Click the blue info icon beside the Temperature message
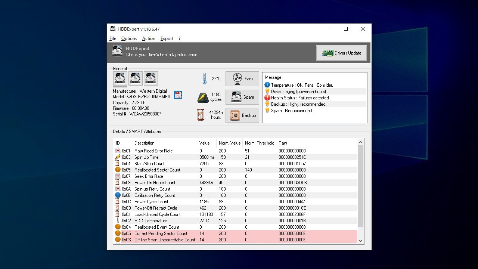 [x=267, y=85]
